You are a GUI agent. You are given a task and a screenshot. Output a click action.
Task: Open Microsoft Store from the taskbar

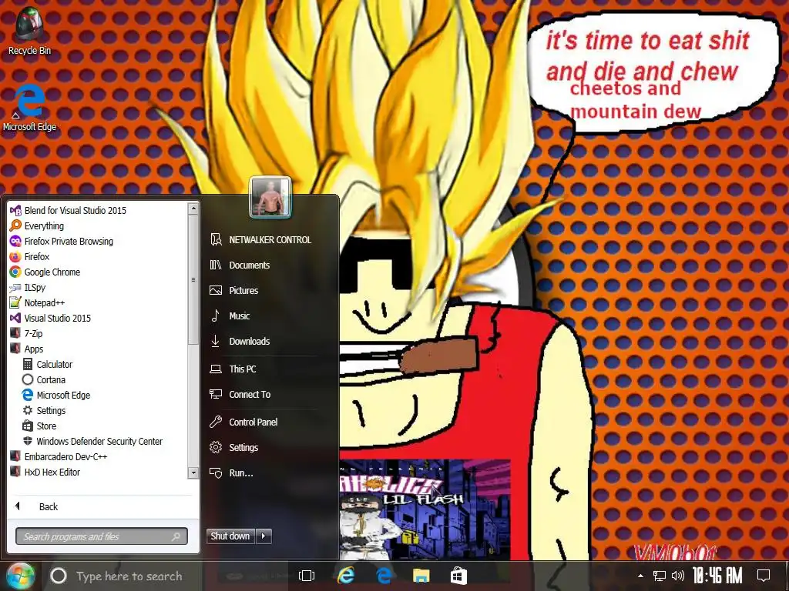[x=458, y=576]
